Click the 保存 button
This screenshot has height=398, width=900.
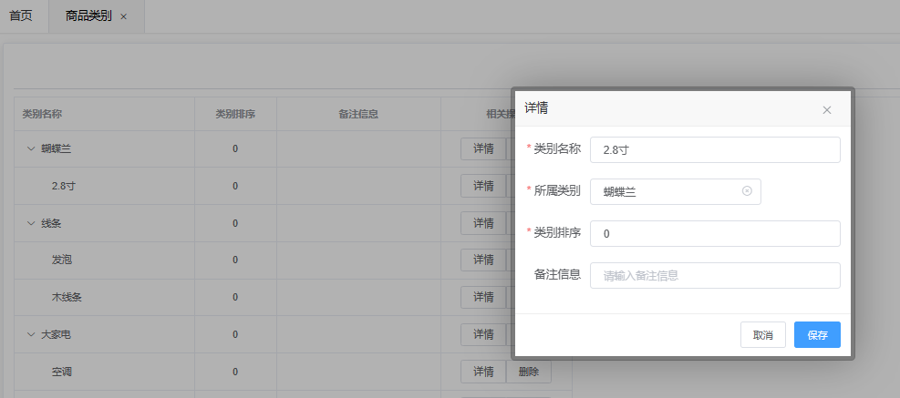coord(816,335)
